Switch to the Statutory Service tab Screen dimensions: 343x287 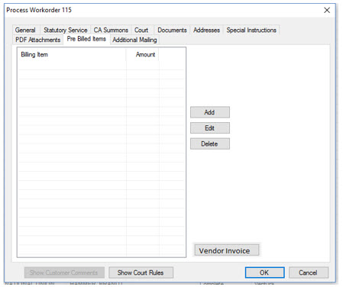(65, 30)
